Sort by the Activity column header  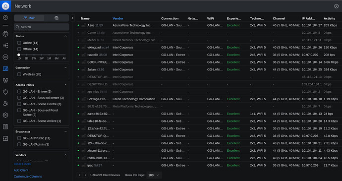coord(329,18)
